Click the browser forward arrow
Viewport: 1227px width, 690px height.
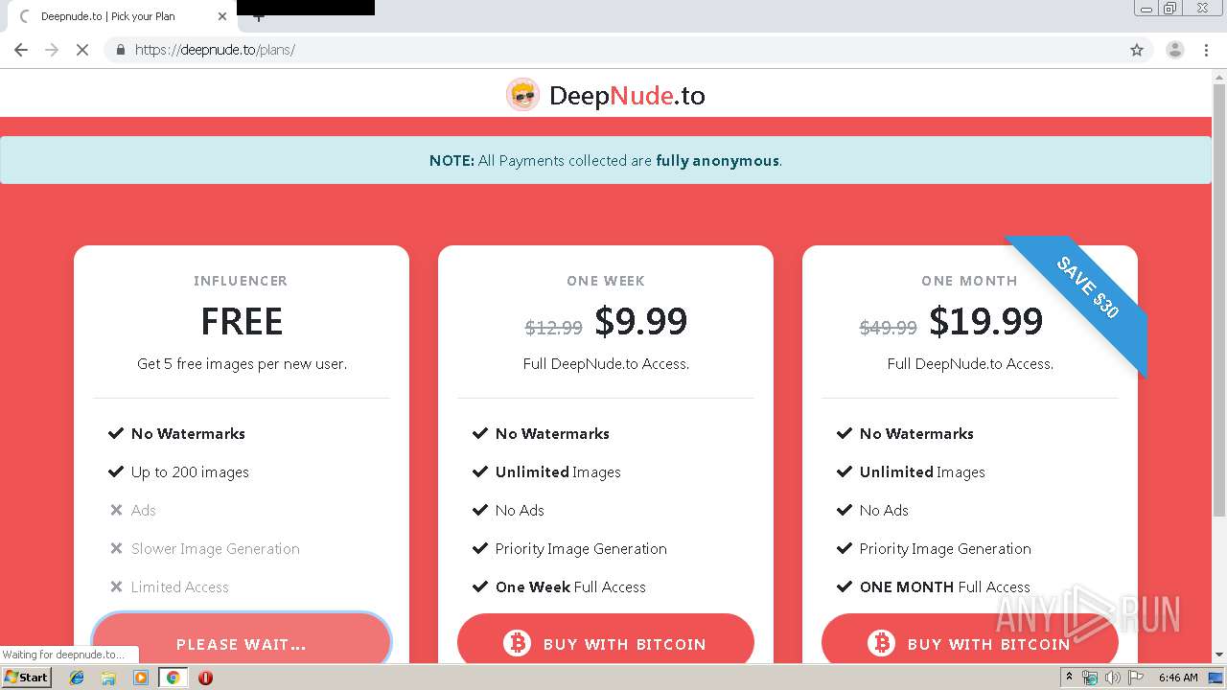pyautogui.click(x=52, y=50)
